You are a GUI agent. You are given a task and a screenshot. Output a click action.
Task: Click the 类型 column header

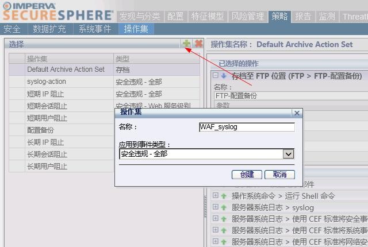click(157, 59)
